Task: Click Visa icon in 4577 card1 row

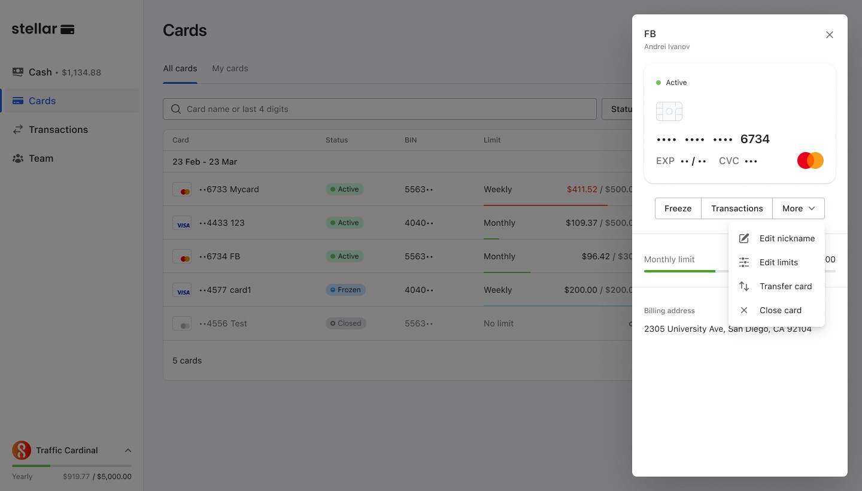Action: [x=182, y=290]
